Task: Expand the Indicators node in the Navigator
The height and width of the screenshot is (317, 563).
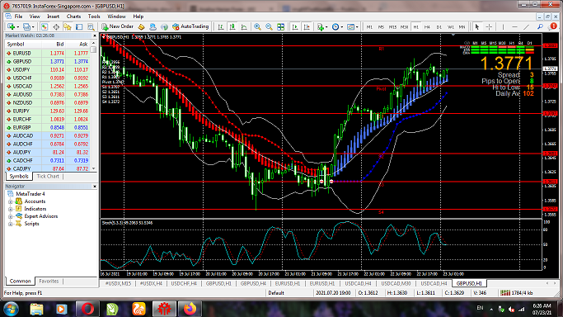Action: pos(11,209)
